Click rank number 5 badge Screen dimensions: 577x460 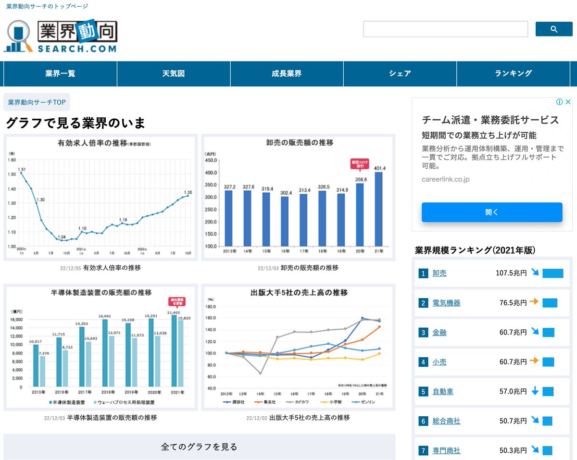[423, 392]
